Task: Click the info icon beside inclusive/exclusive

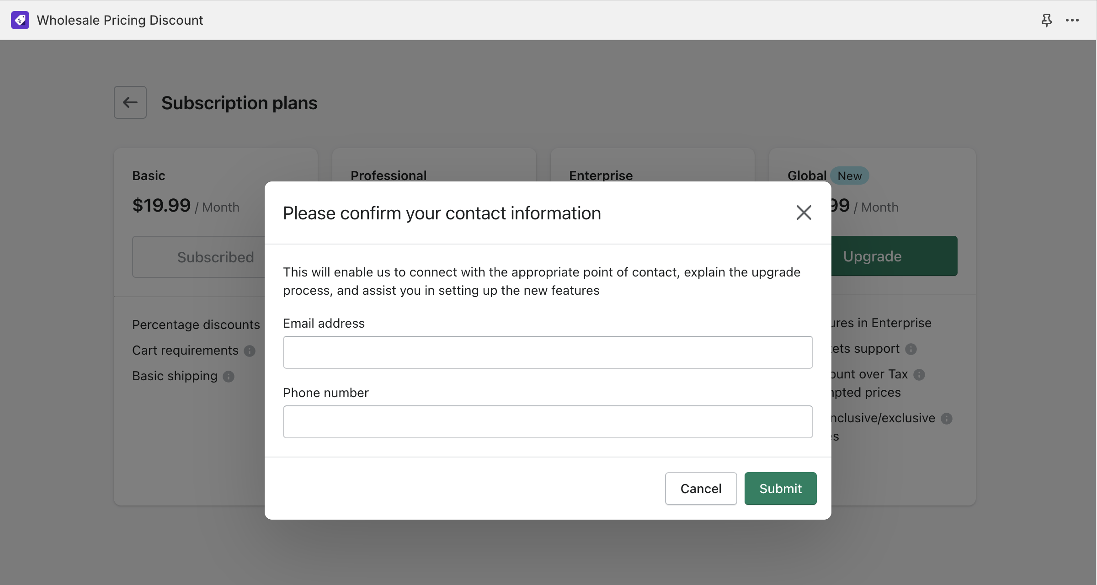Action: pos(947,419)
